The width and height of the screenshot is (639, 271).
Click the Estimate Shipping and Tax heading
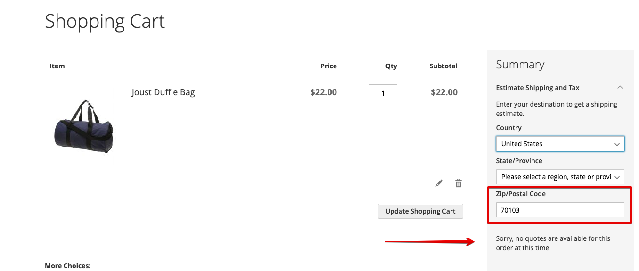(538, 88)
